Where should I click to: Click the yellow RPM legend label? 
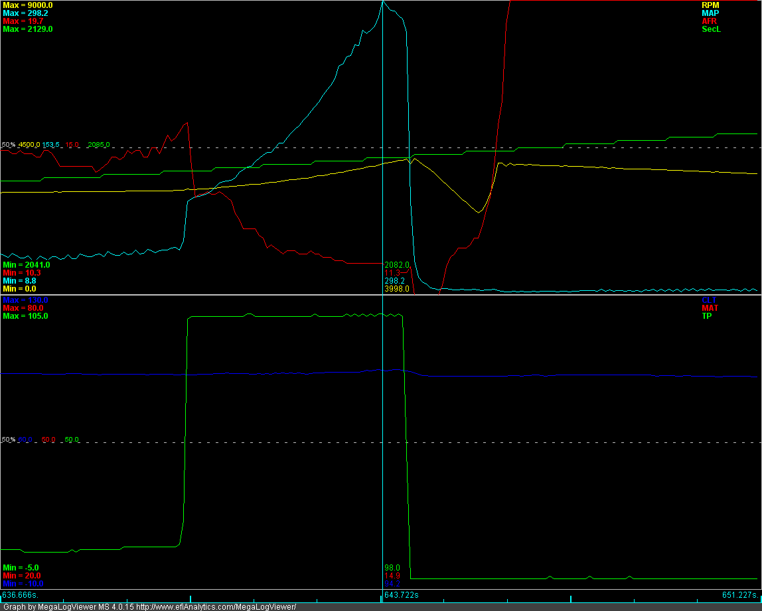click(x=710, y=5)
